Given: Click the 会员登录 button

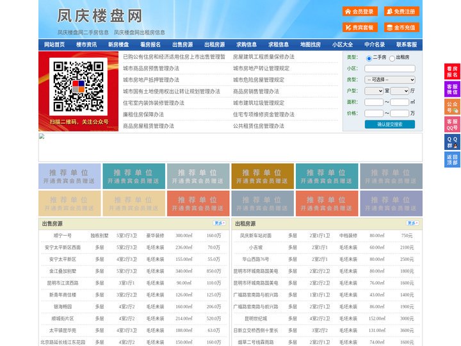Looking at the screenshot, I should (360, 12).
